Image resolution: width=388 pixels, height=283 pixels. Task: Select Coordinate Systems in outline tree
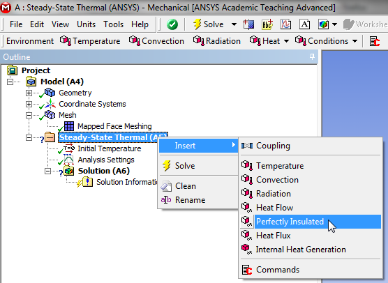92,104
